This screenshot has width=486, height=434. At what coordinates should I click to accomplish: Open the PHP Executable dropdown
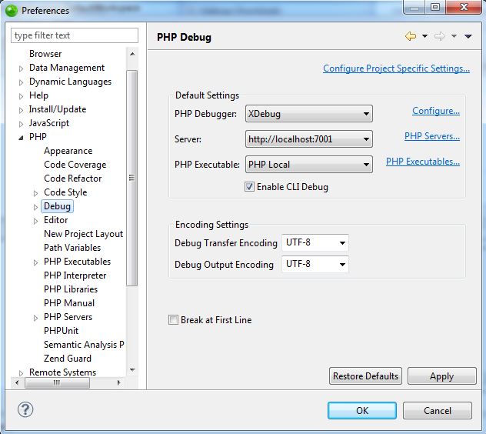tap(309, 165)
